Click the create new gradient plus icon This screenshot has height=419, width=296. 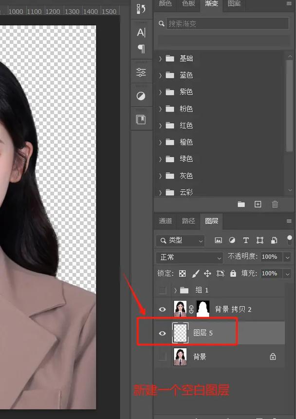pos(258,205)
